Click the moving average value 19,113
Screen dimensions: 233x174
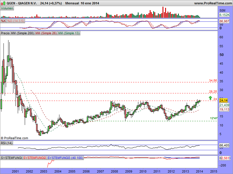point(224,109)
